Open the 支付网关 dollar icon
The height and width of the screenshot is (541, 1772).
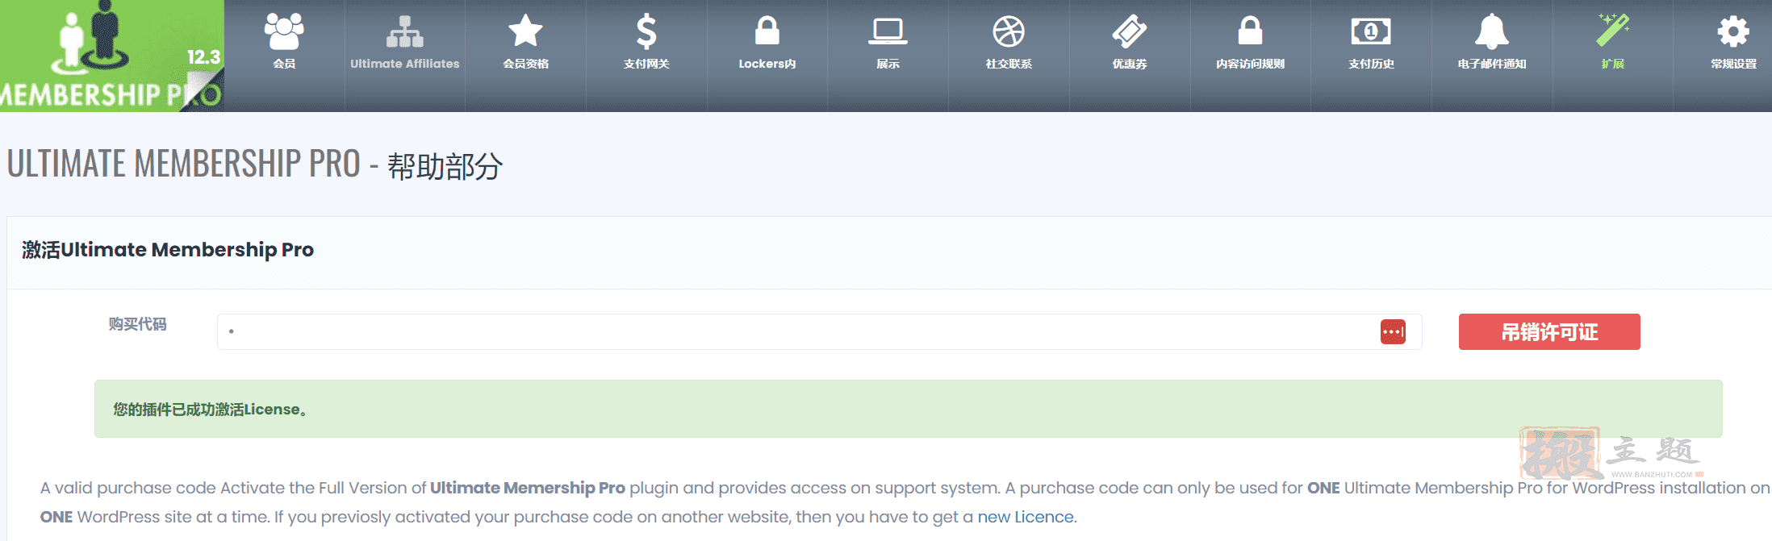coord(646,31)
